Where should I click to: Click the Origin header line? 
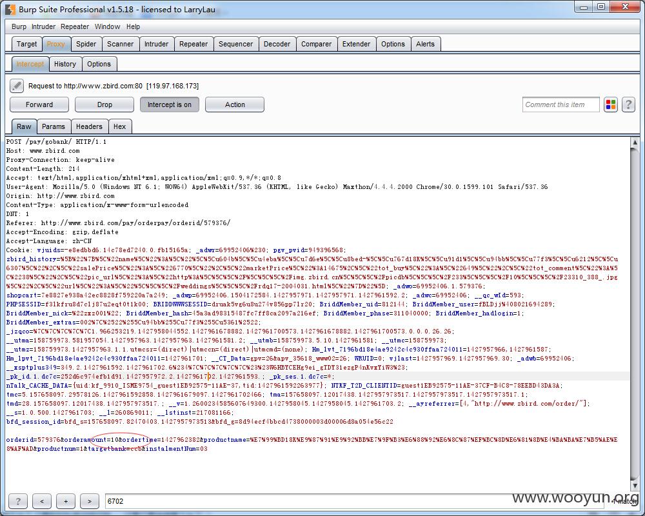click(61, 196)
